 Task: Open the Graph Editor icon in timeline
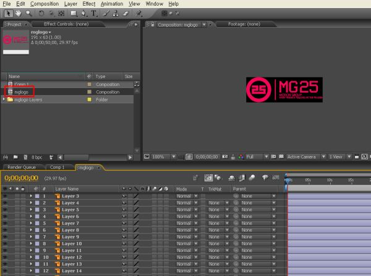(275, 178)
